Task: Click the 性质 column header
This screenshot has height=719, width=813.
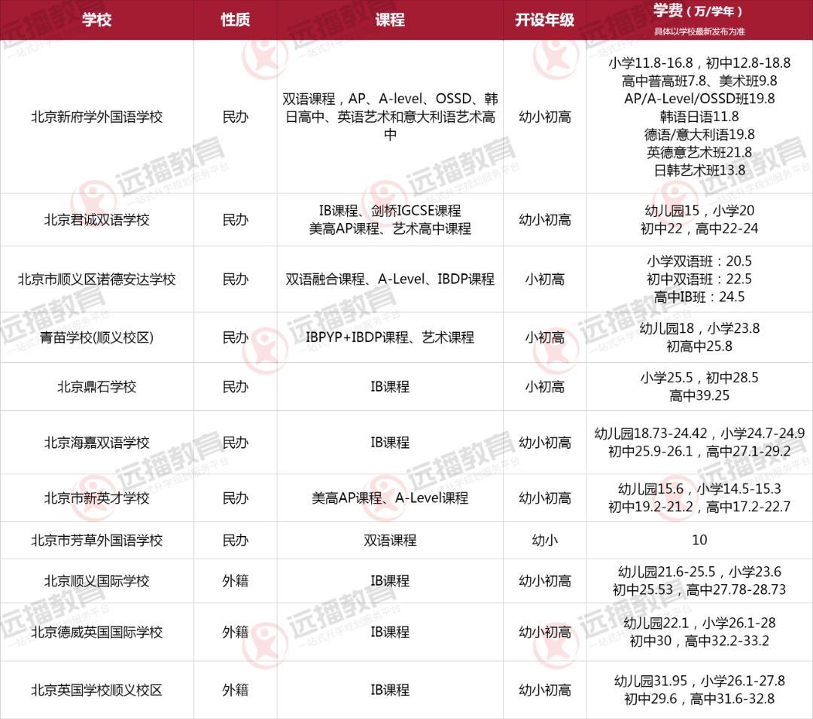Action: click(x=235, y=20)
